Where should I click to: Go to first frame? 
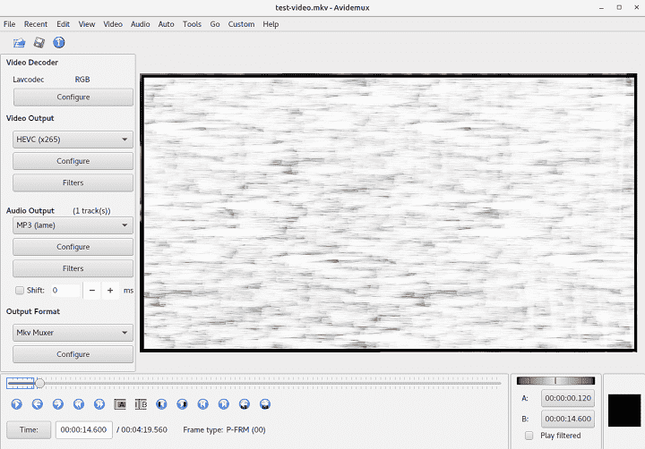[202, 404]
